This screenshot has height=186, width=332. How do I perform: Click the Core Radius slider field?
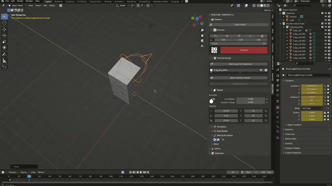tap(250, 99)
